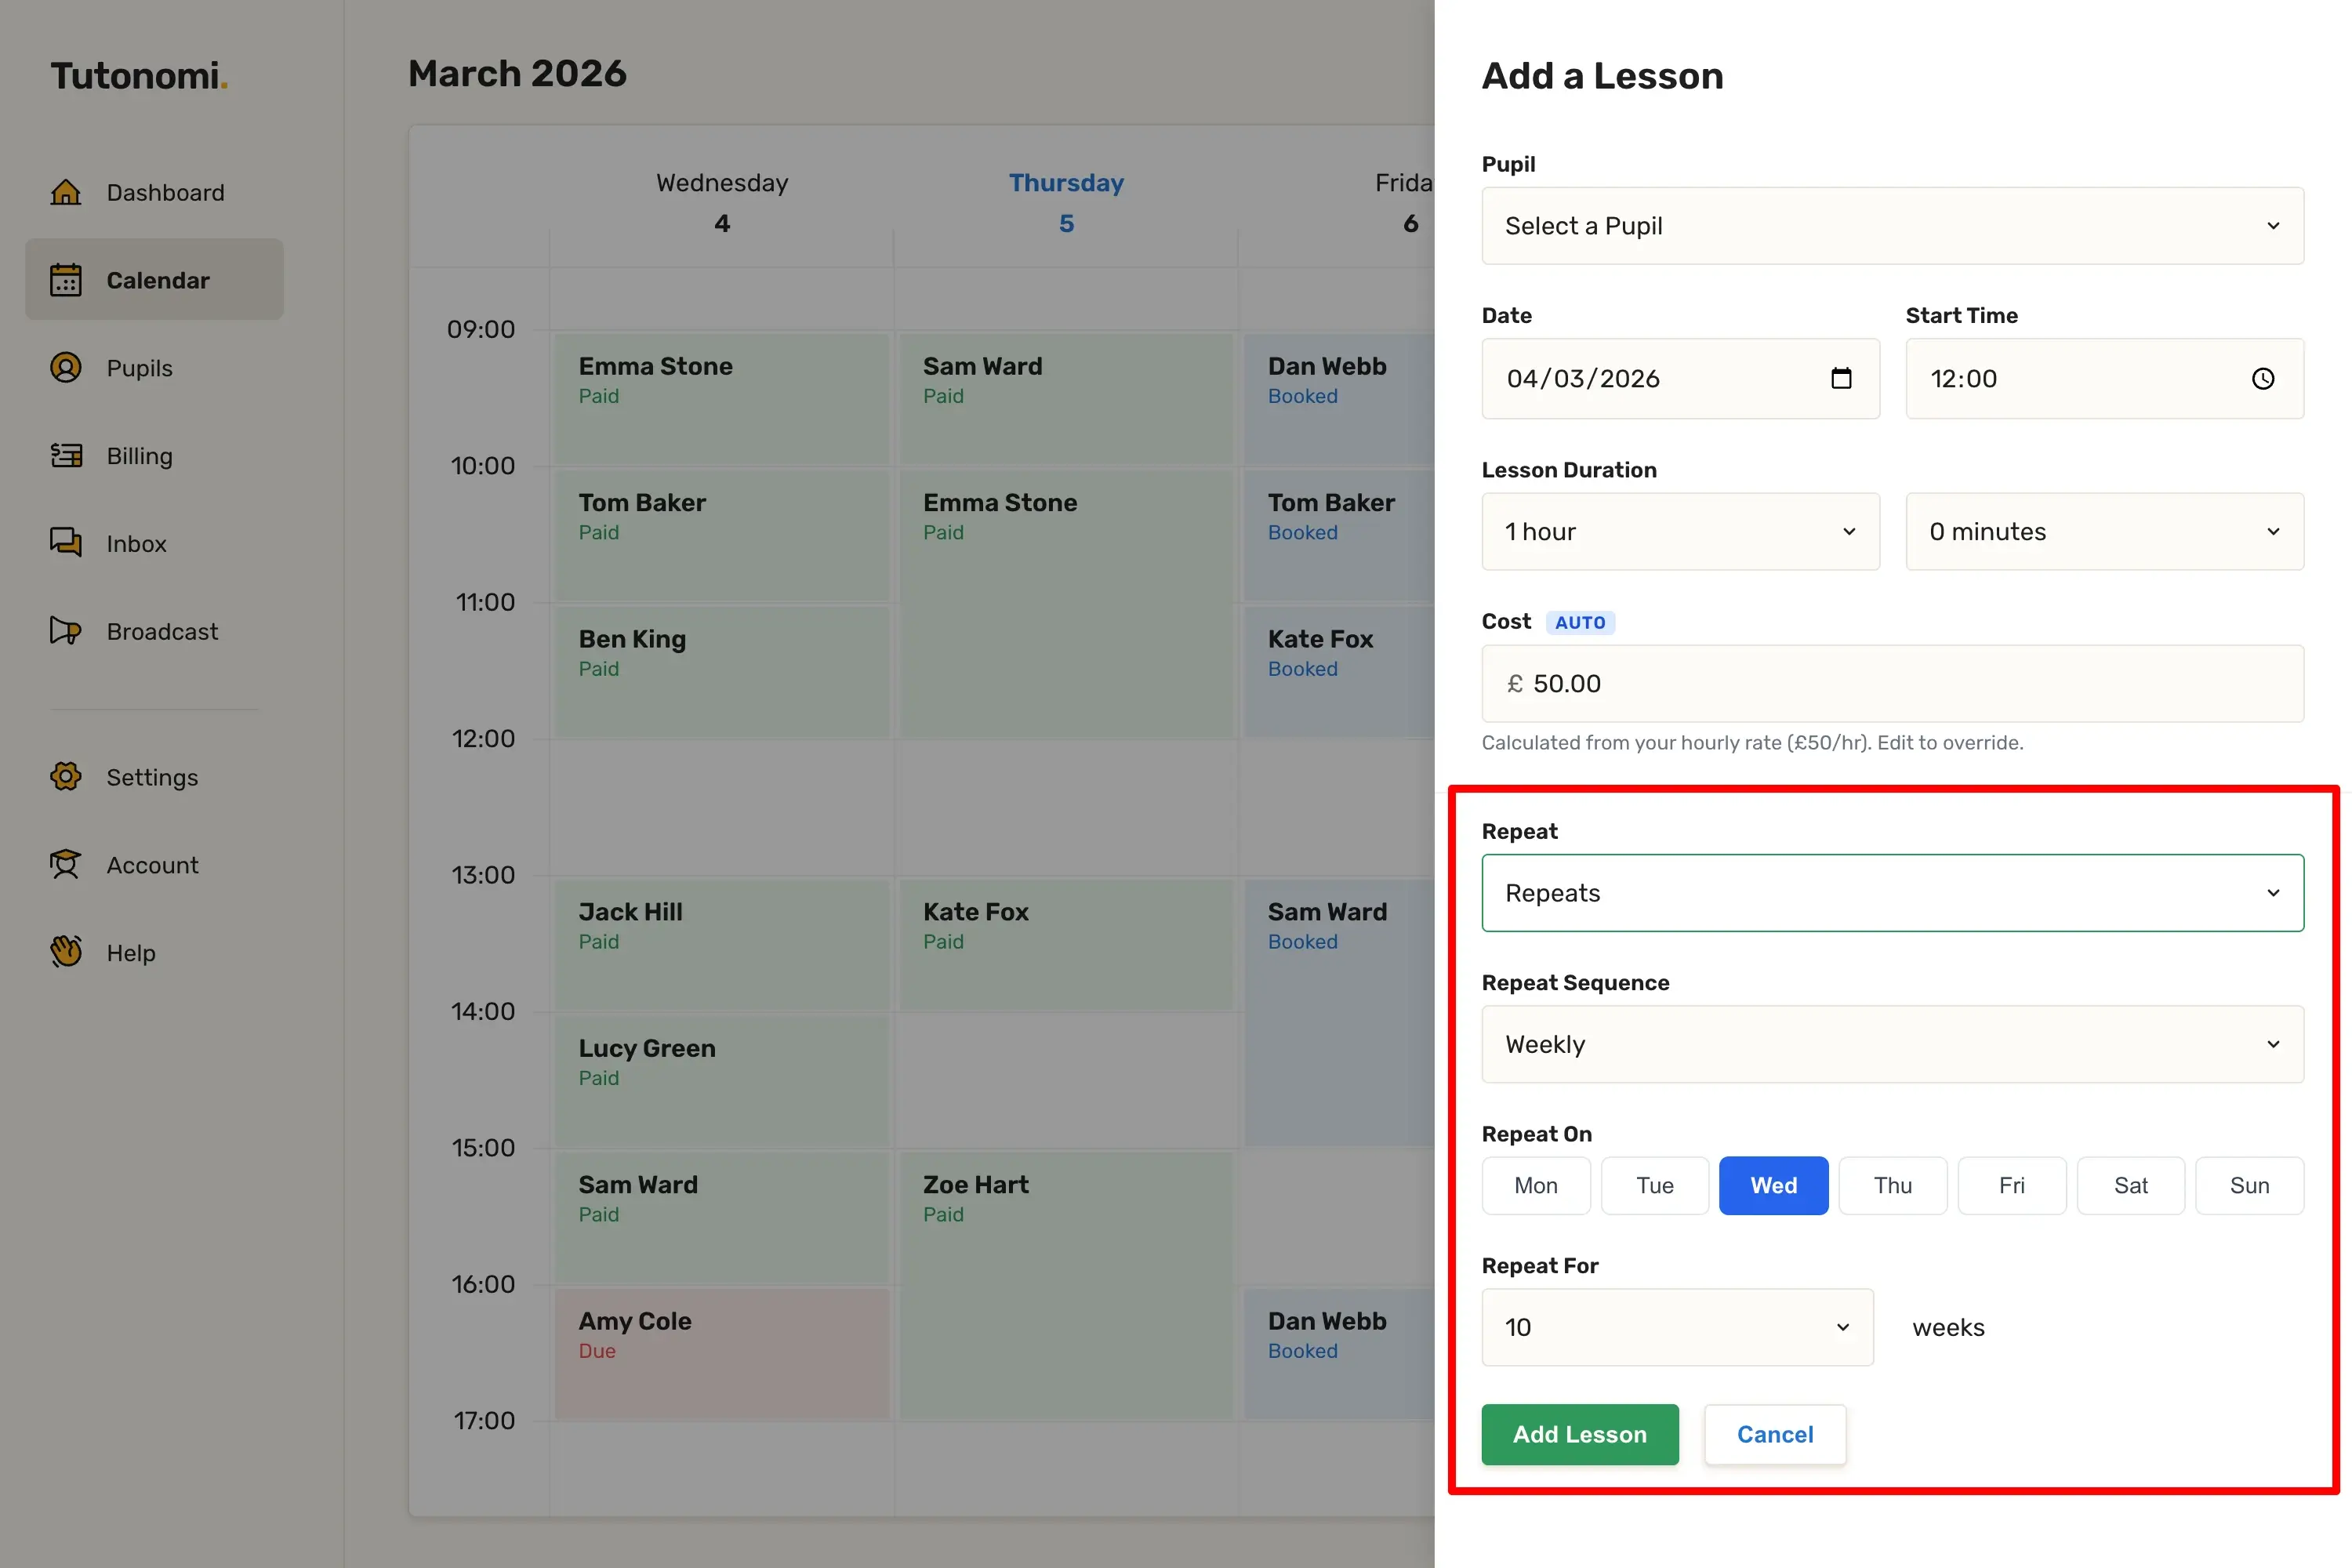Click the Billing icon in sidebar
This screenshot has height=1568, width=2352.
pos(66,456)
